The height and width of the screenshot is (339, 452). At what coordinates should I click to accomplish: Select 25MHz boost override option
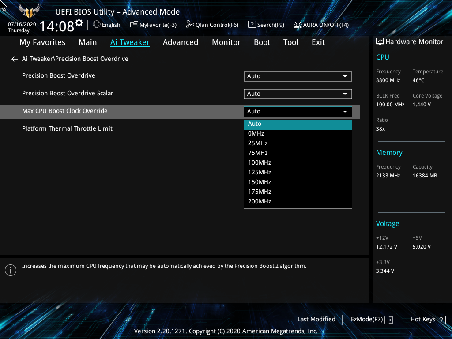(298, 143)
